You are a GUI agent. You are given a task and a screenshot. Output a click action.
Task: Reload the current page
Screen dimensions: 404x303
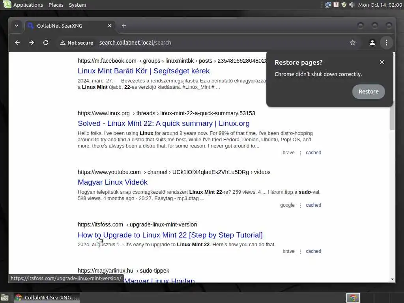point(46,43)
